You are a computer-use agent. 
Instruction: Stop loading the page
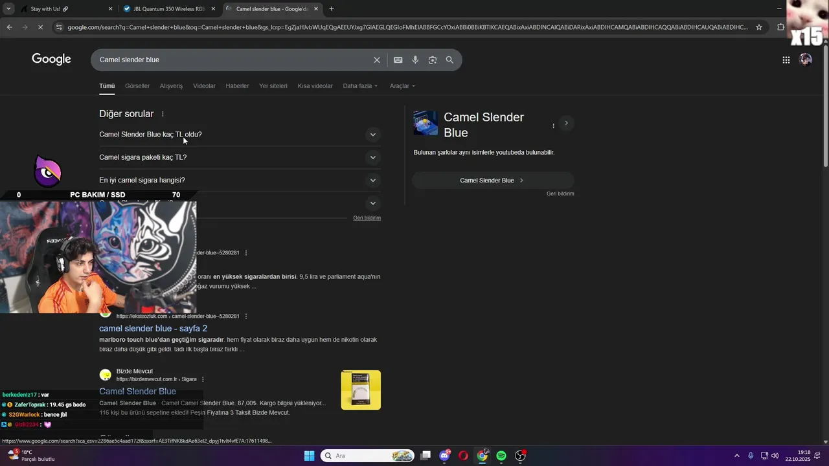tap(40, 27)
